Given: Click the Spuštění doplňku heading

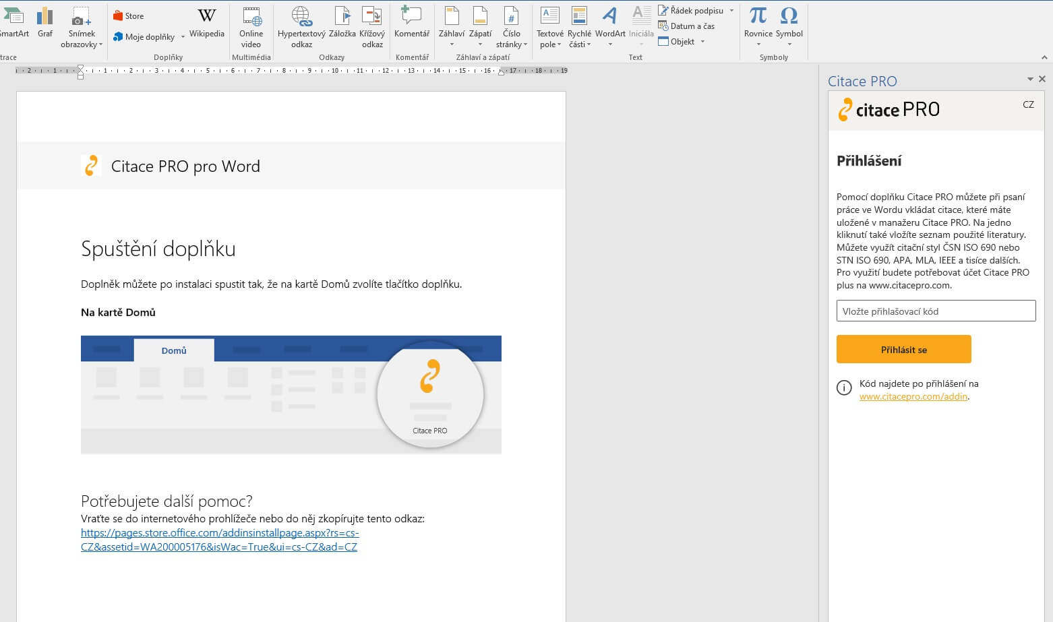Looking at the screenshot, I should tap(158, 249).
